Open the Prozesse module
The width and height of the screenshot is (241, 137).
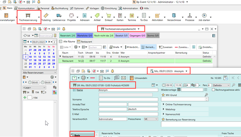pos(190,17)
